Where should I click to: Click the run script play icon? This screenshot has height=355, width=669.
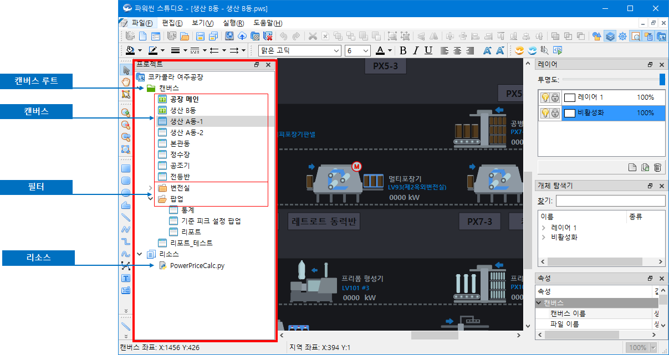click(558, 50)
